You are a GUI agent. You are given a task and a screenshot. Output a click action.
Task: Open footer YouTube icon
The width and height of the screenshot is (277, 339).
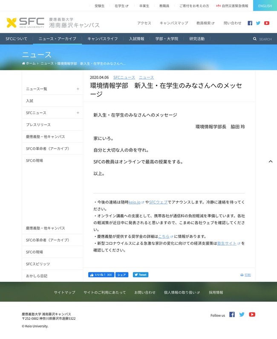tap(252, 314)
